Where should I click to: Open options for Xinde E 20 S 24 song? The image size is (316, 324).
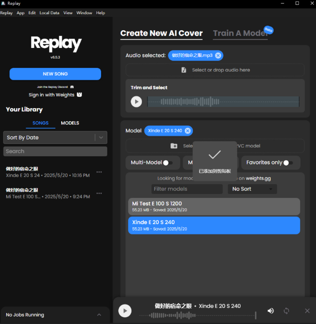[99, 172]
